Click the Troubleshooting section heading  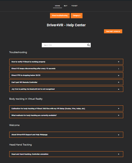tap(18, 52)
